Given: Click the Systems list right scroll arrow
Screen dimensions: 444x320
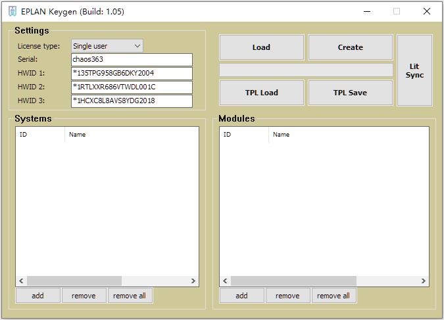Looking at the screenshot, I should 193,281.
